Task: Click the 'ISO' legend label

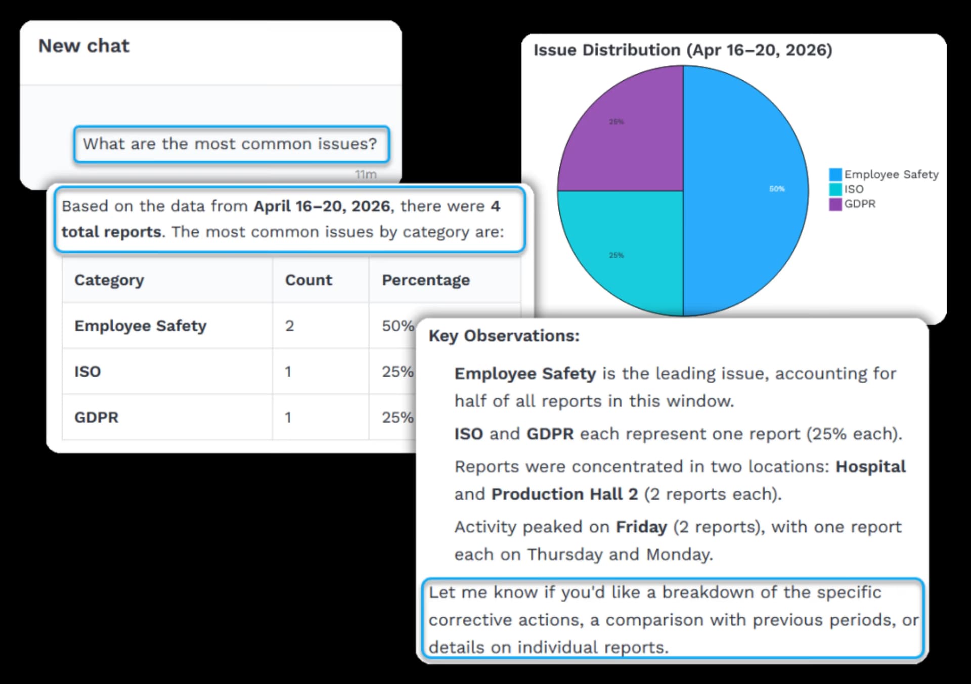Action: [x=854, y=189]
